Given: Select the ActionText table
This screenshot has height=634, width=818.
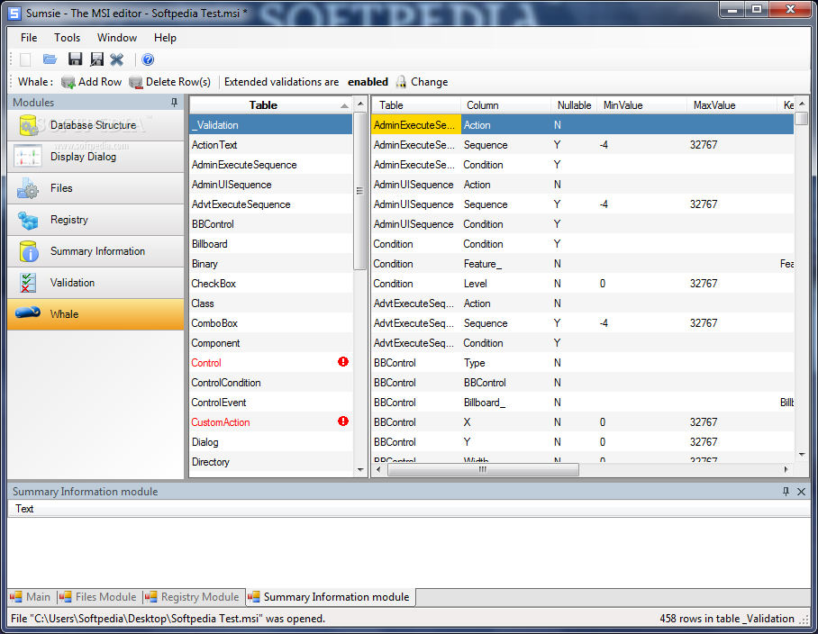Looking at the screenshot, I should [271, 145].
